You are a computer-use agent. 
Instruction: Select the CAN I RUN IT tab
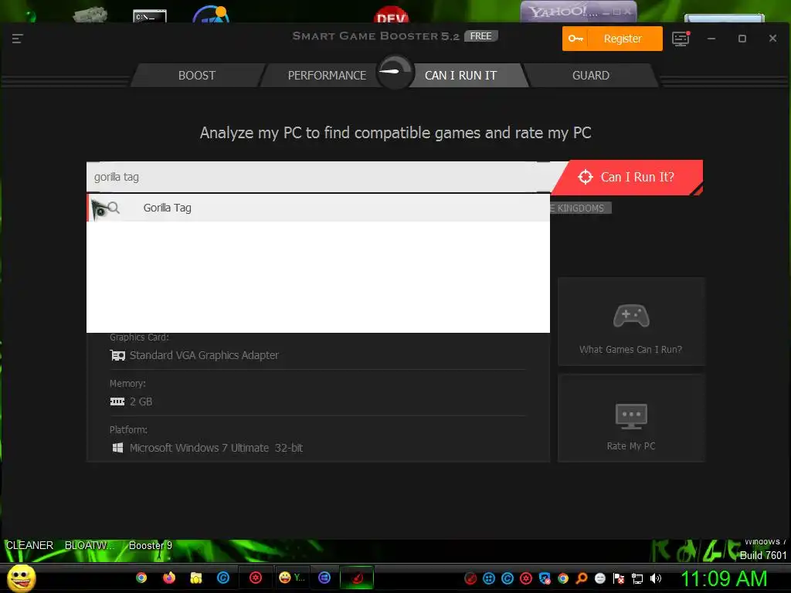(x=460, y=76)
